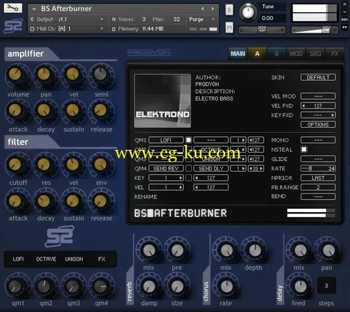Switch to the B tab
The image size is (350, 312).
tap(276, 54)
